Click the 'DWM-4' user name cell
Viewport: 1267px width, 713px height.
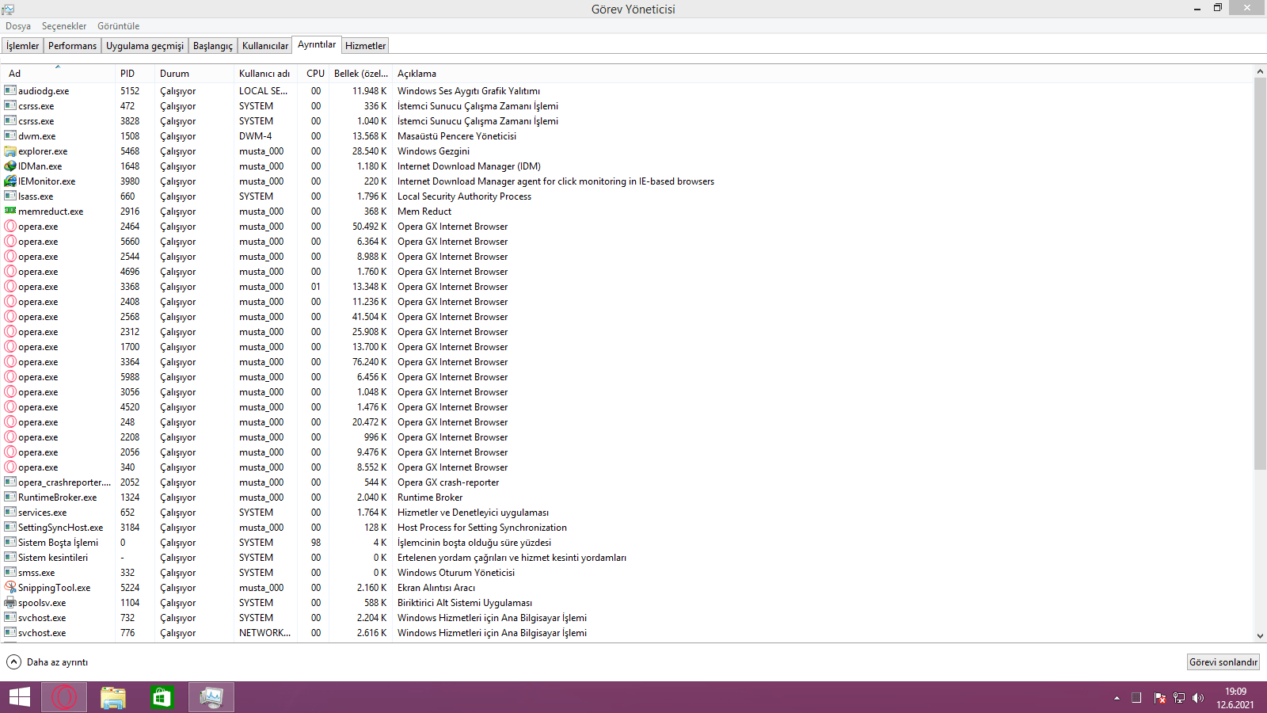[255, 136]
